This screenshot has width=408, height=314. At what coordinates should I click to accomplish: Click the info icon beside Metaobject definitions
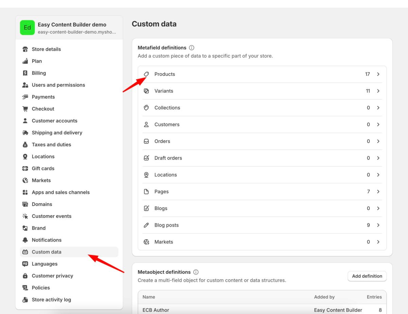196,272
